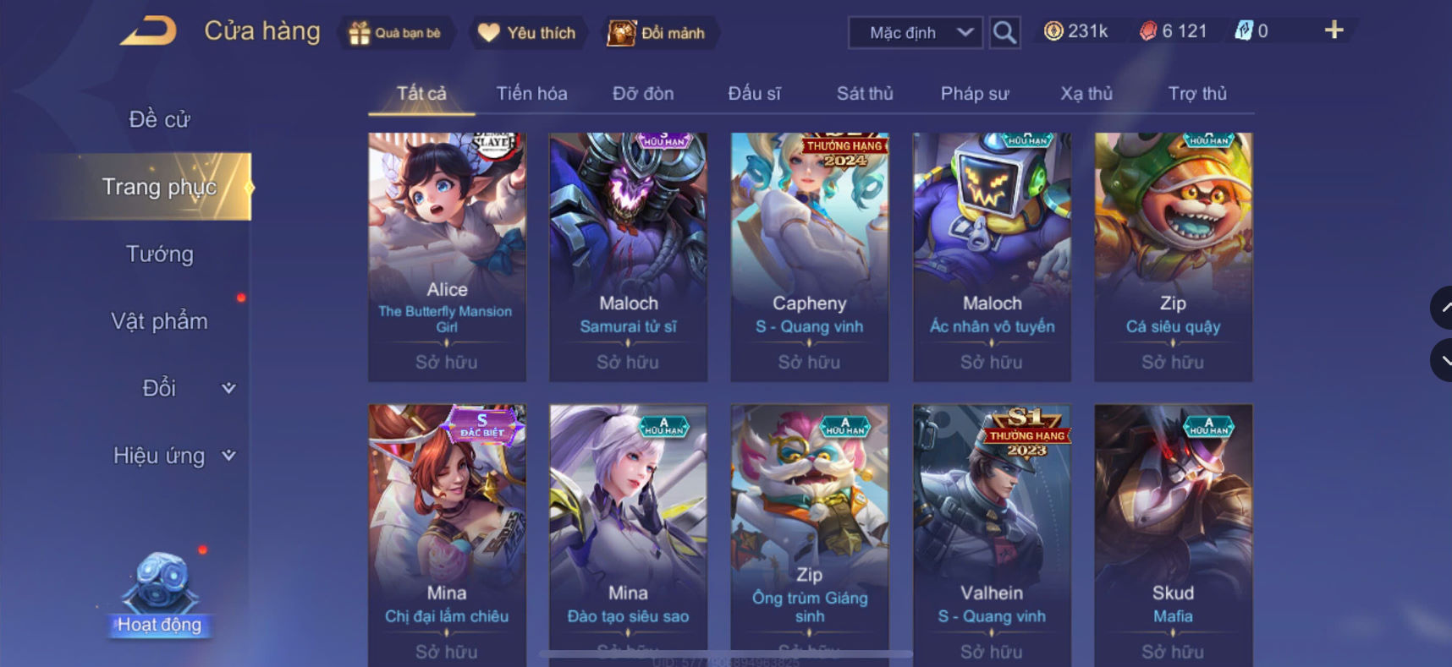Open the search magnifier icon

tap(1004, 33)
